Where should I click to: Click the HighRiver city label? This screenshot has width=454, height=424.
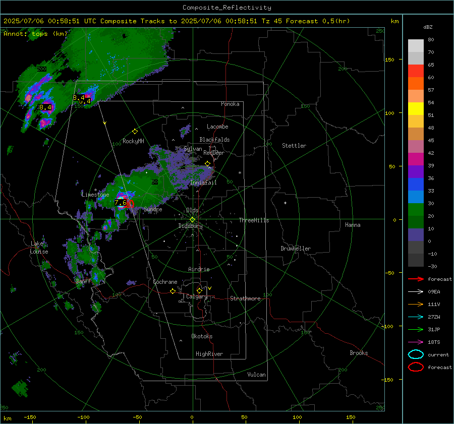pos(209,354)
